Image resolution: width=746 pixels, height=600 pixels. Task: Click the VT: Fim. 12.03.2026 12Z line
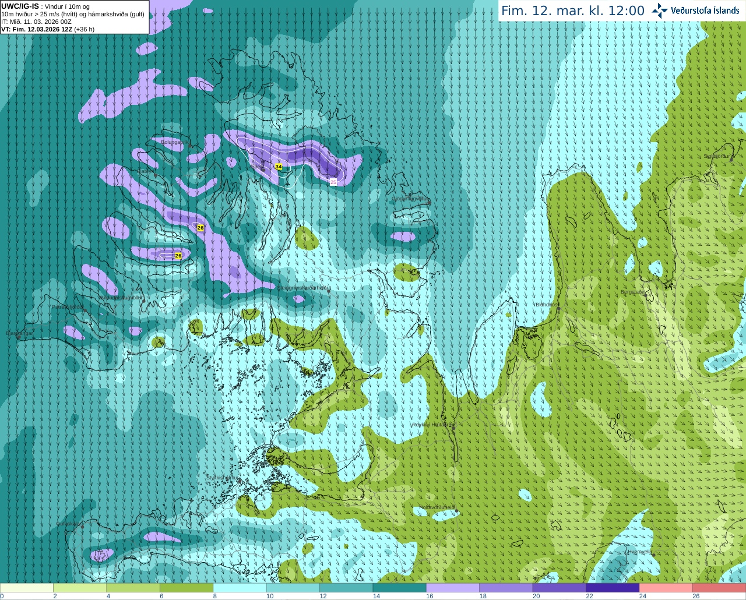(48, 29)
